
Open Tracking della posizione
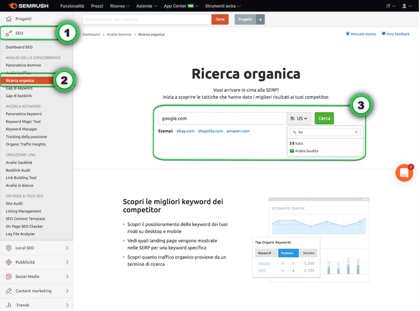tap(26, 137)
